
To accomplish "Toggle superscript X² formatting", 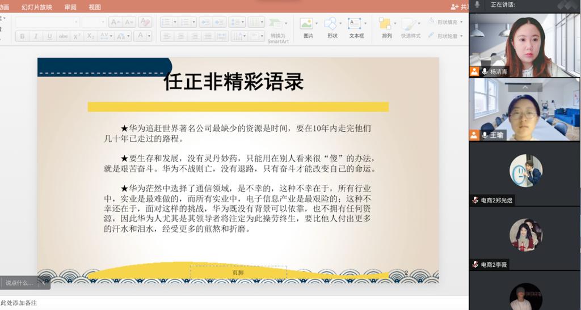I will [77, 36].
